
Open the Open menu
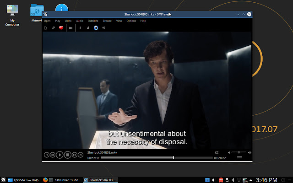(47, 21)
